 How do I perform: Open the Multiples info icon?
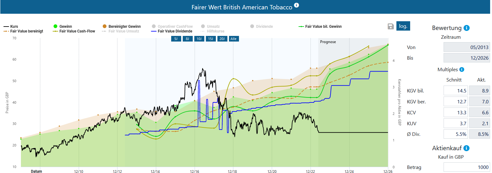pos(462,69)
